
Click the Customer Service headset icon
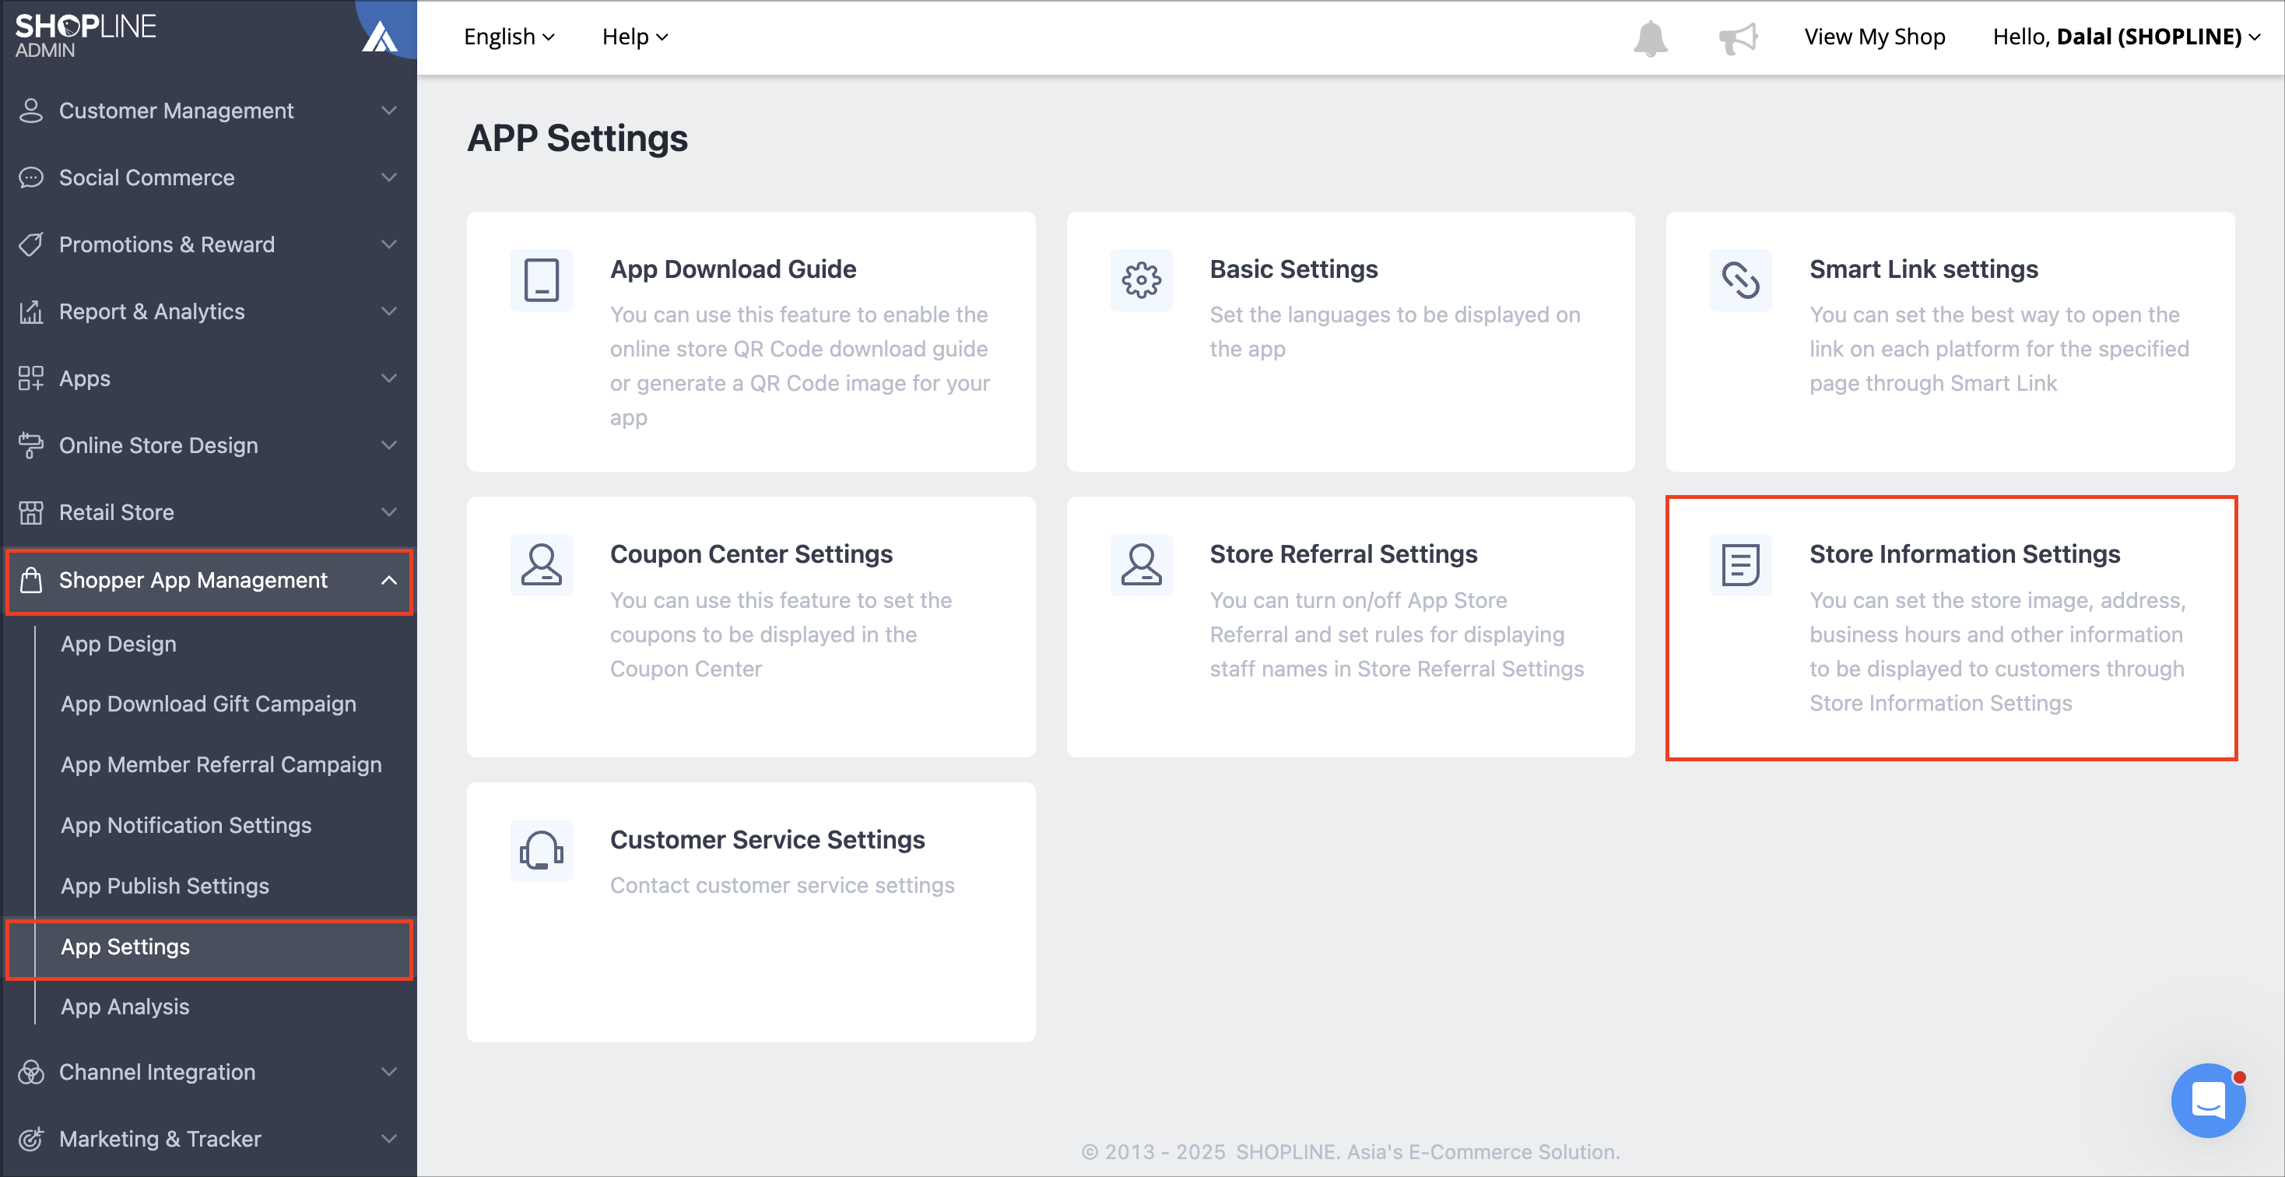pyautogui.click(x=541, y=851)
